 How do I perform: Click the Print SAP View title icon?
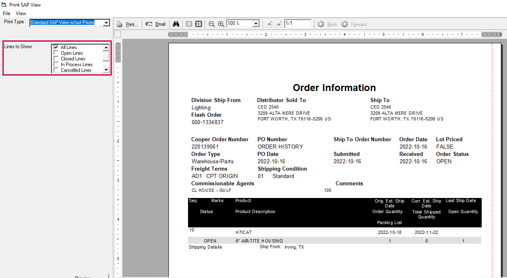pos(4,5)
